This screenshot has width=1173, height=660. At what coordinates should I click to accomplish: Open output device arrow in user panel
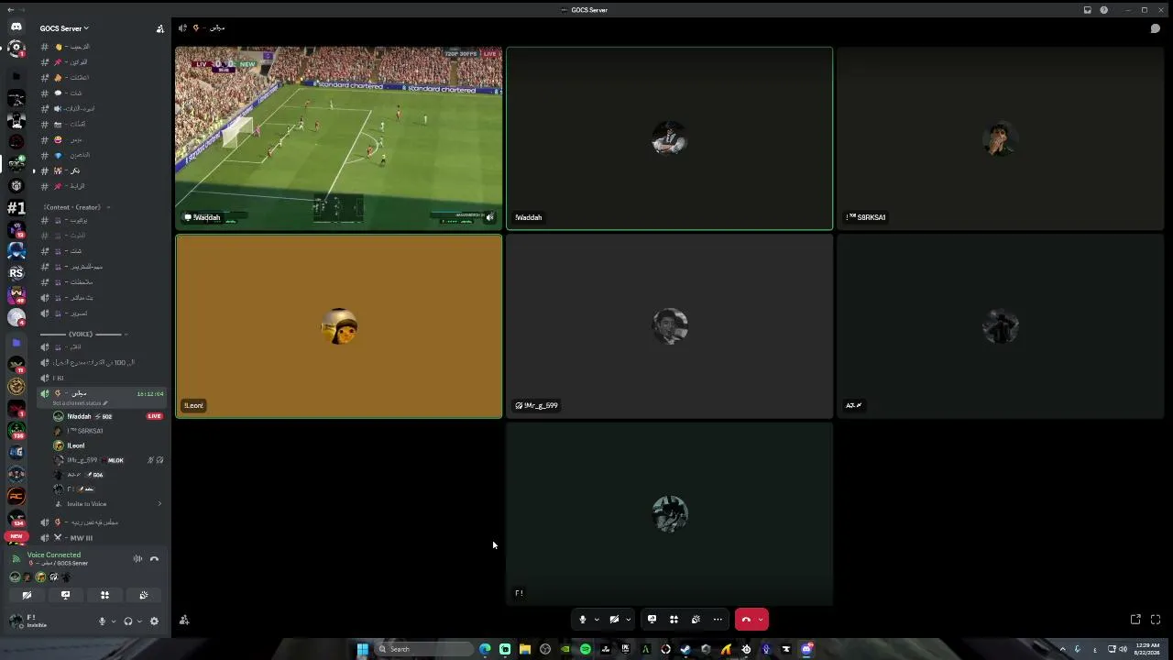click(139, 621)
